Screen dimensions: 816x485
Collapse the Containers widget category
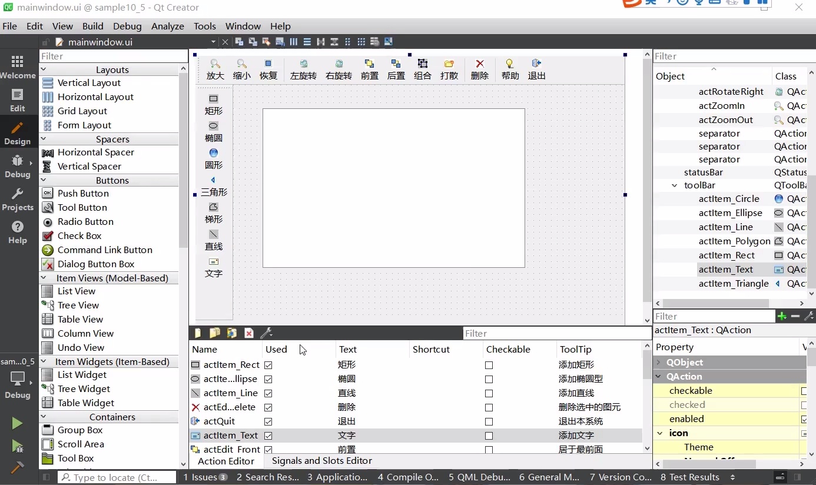(44, 417)
